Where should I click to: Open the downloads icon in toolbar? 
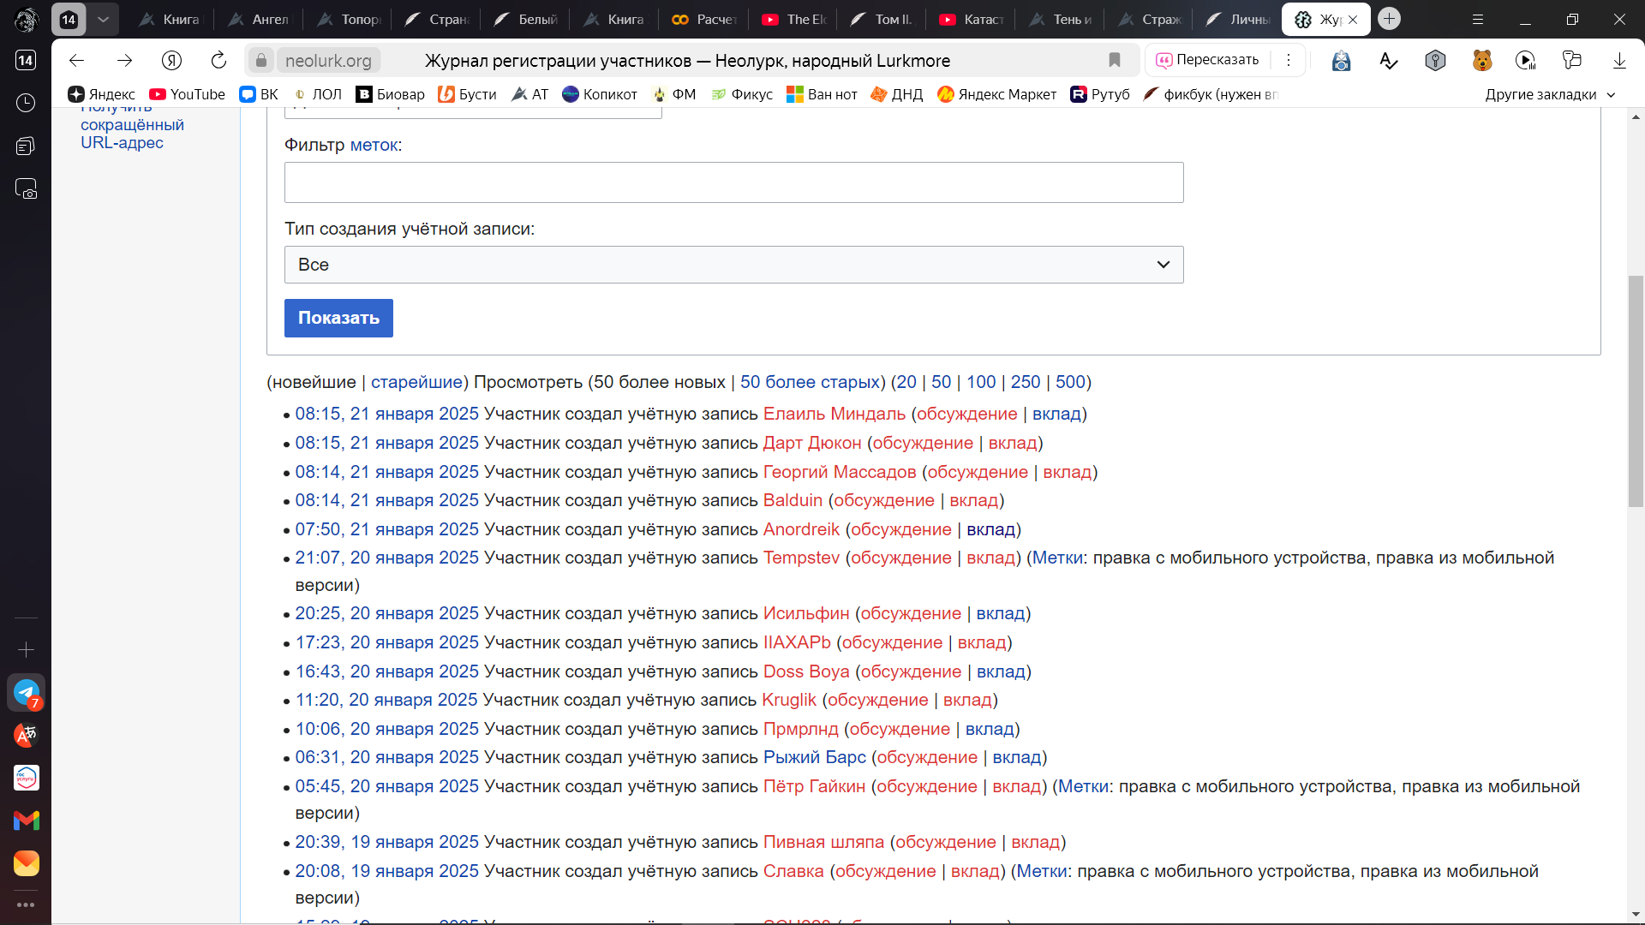[x=1619, y=60]
